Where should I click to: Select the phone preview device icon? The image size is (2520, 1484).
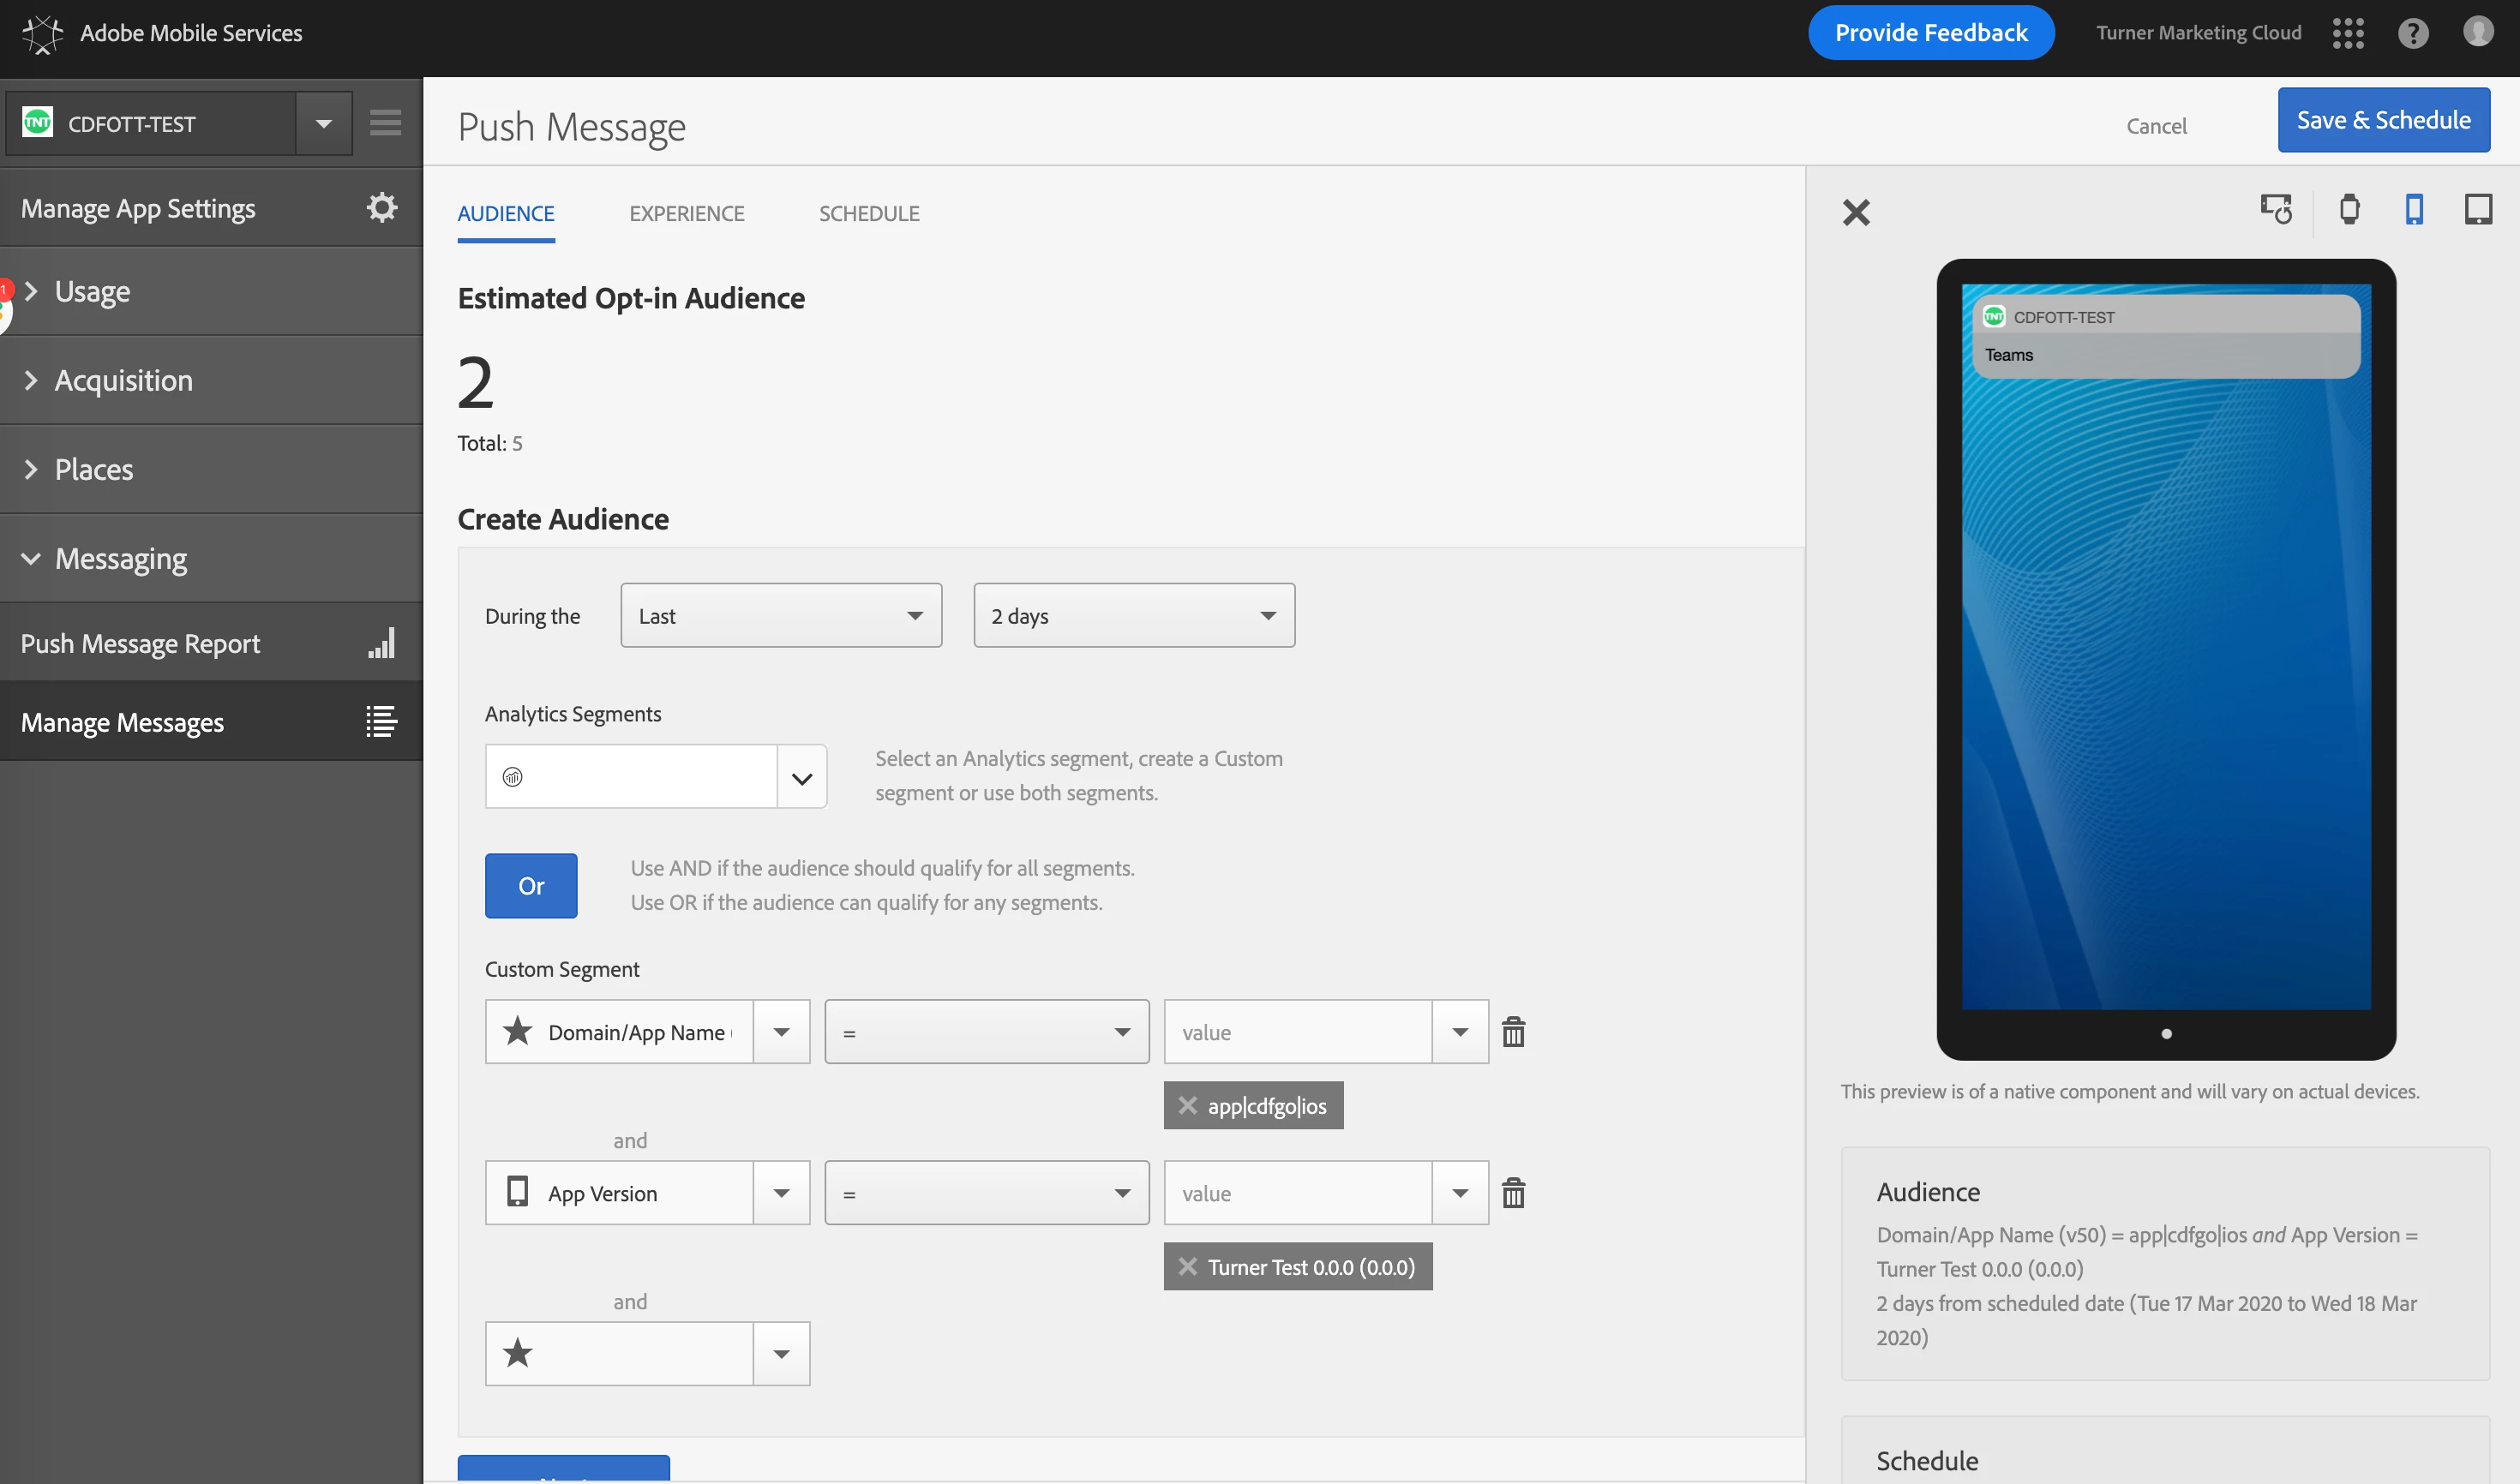(2413, 210)
